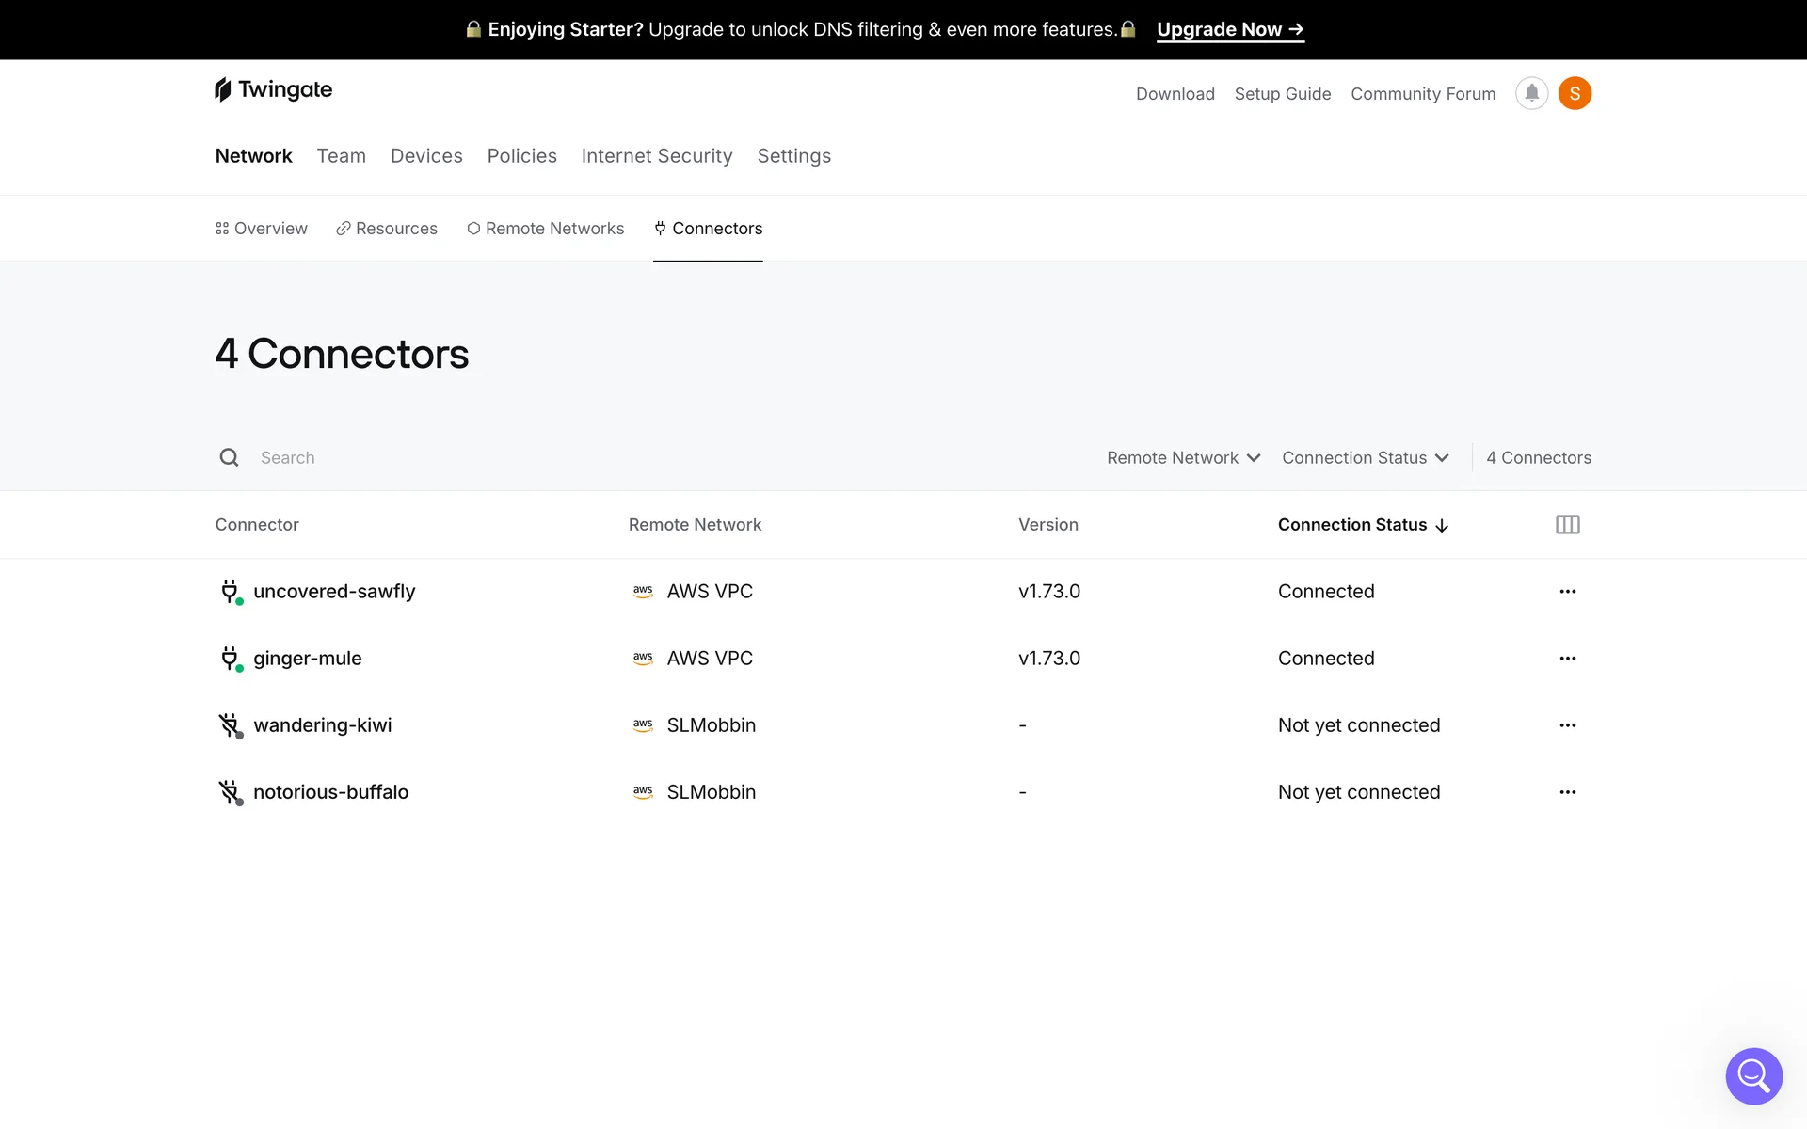This screenshot has width=1807, height=1129.
Task: Expand the Connection Status filter dropdown
Action: tap(1365, 458)
